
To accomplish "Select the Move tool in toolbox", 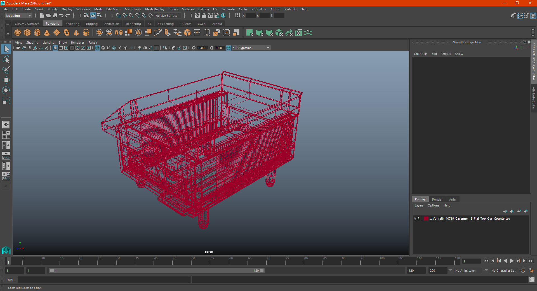I will point(6,80).
